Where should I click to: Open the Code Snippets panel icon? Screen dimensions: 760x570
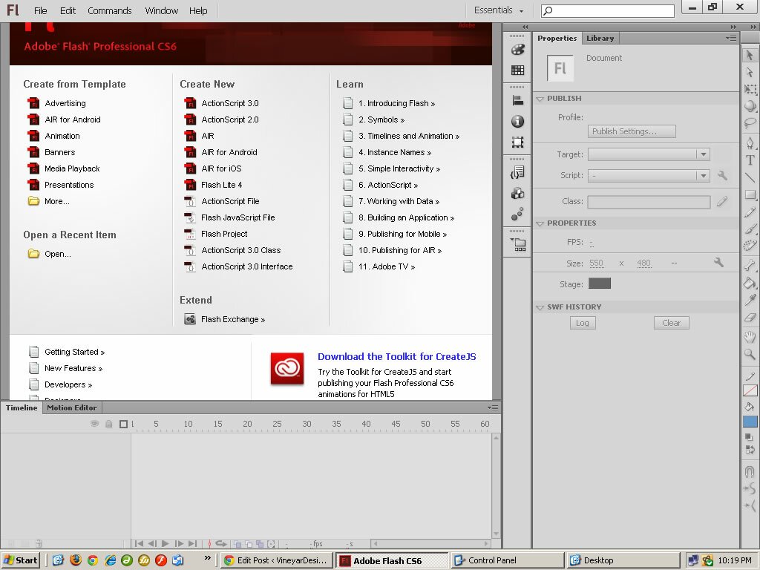coord(517,172)
